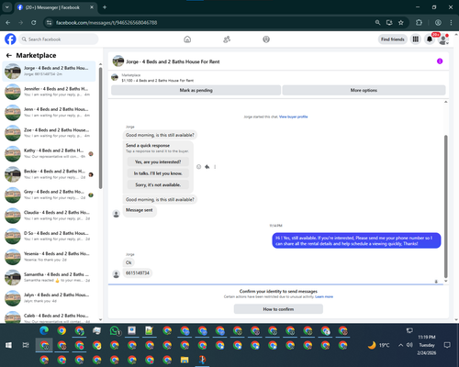Open Chrome tab search dropdown
The image size is (459, 367).
click(6, 7)
